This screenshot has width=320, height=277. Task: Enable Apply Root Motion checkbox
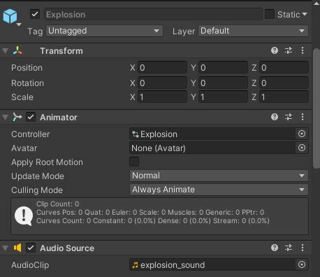(x=134, y=162)
